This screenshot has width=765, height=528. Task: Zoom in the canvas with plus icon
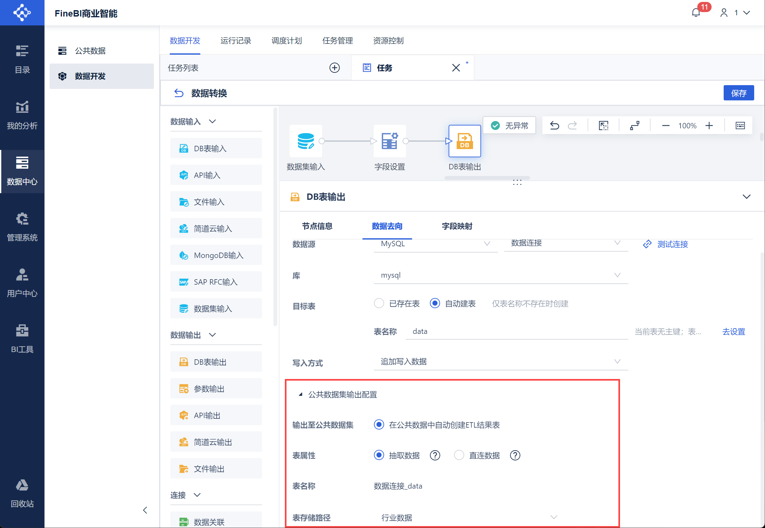coord(709,126)
